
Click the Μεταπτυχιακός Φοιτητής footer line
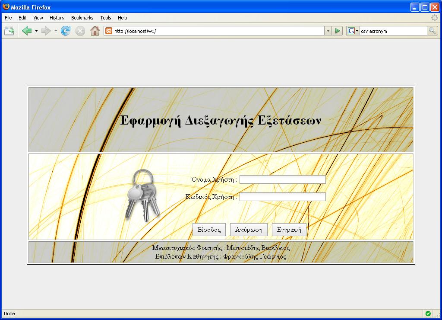221,248
